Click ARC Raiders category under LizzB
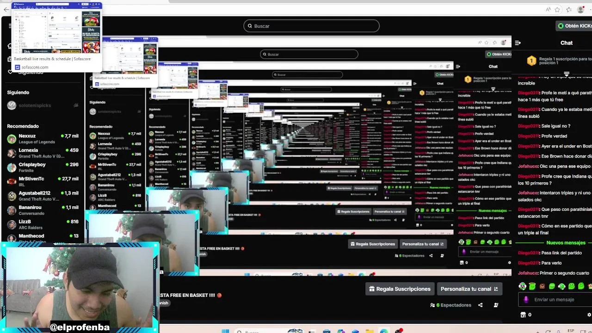 31,228
